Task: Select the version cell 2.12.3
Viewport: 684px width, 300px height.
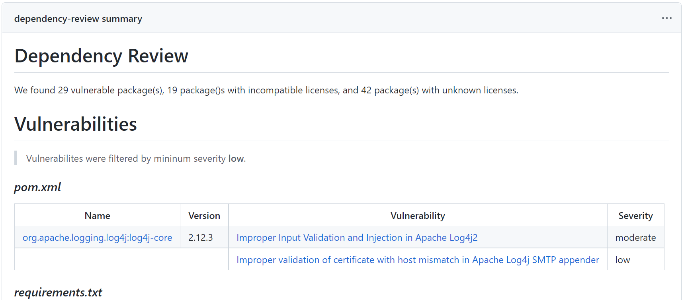Action: 204,237
